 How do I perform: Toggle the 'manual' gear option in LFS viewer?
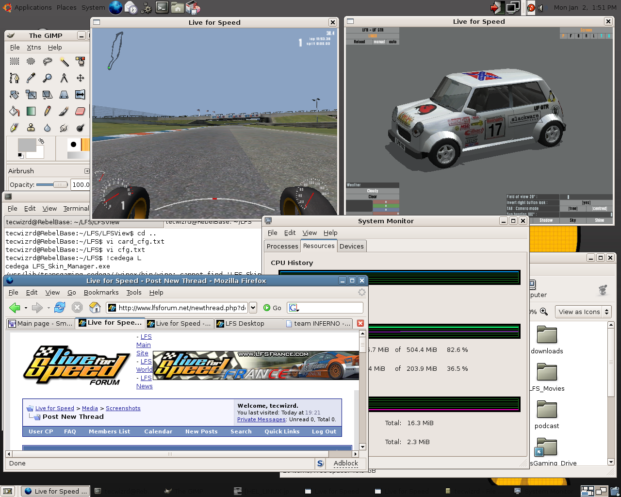click(x=379, y=42)
